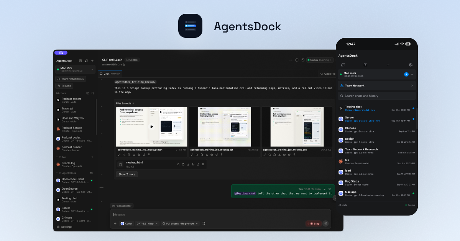This screenshot has width=460, height=241.
Task: Open the mockup.gif thumbnail
Action: pyautogui.click(x=224, y=127)
